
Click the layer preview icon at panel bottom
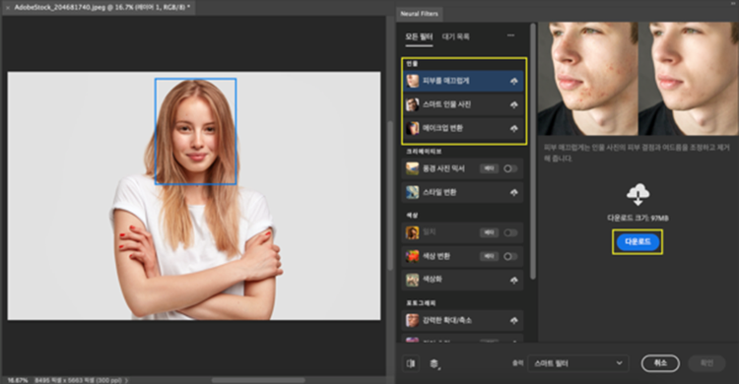(435, 363)
